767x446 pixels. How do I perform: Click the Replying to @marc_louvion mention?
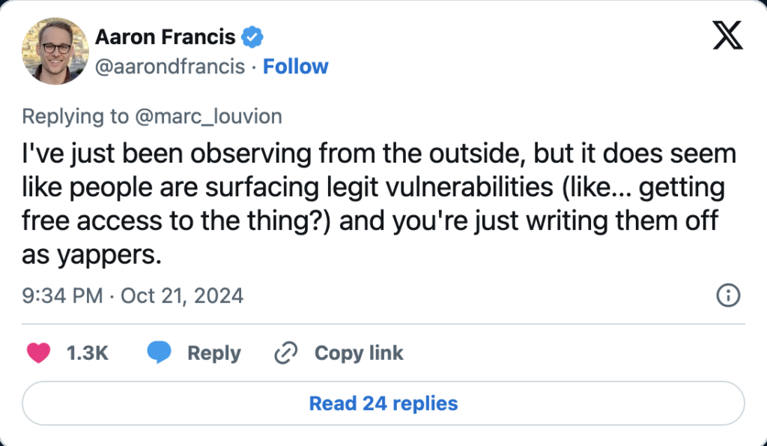209,116
